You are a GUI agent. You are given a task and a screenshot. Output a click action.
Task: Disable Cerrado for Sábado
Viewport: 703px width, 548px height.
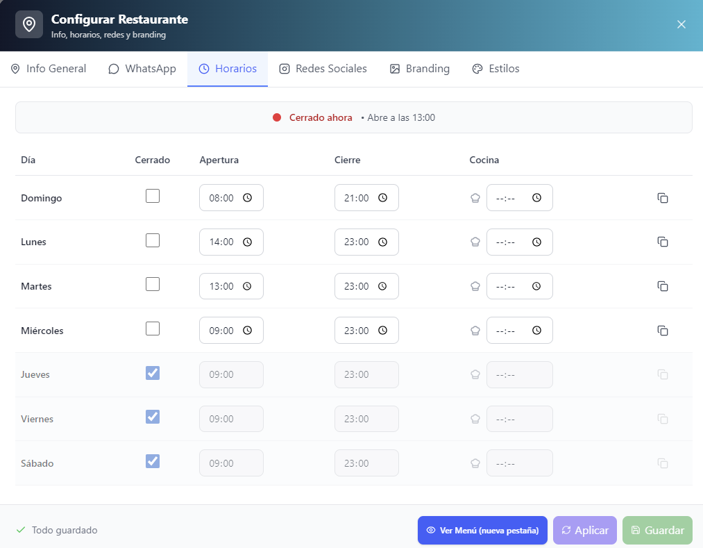point(153,461)
